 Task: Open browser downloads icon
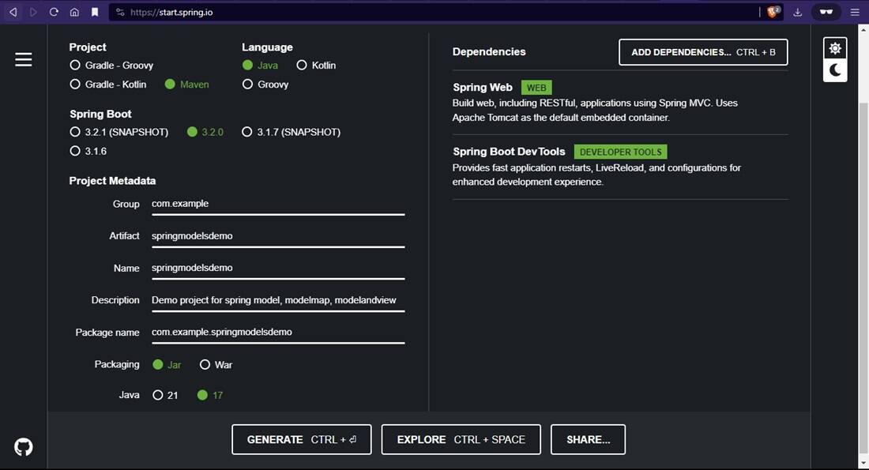[798, 12]
